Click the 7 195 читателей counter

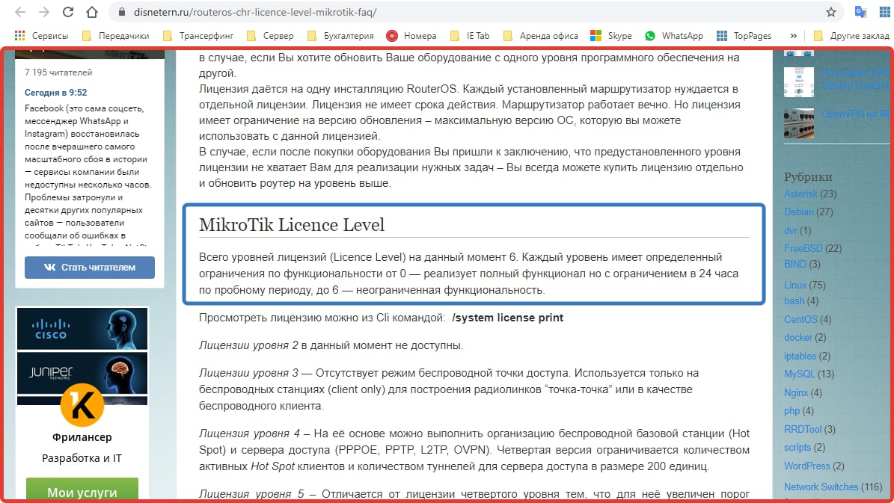[x=58, y=72]
